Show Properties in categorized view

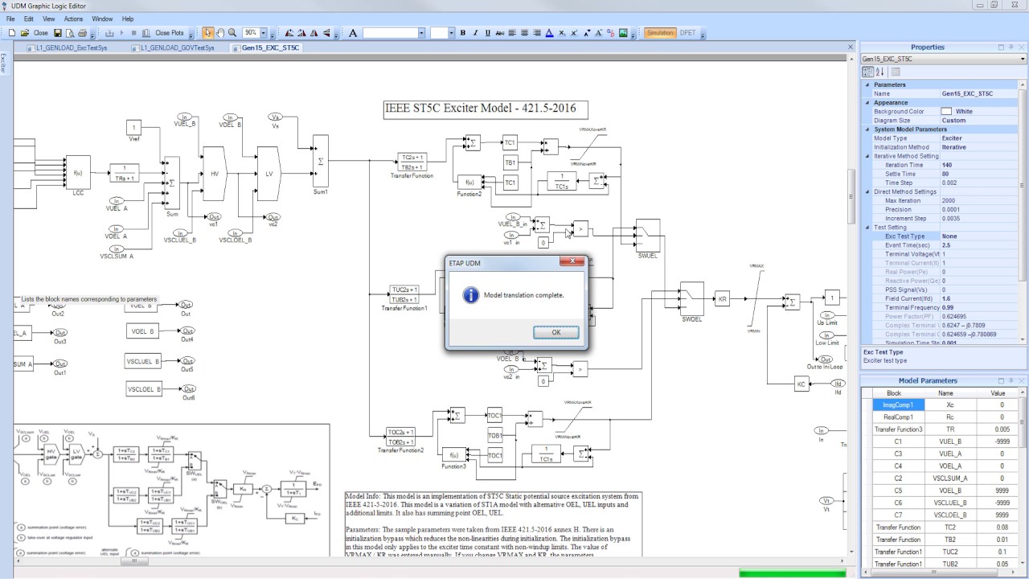coord(868,72)
